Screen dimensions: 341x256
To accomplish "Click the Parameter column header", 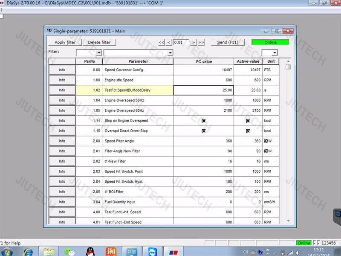I will click(138, 61).
